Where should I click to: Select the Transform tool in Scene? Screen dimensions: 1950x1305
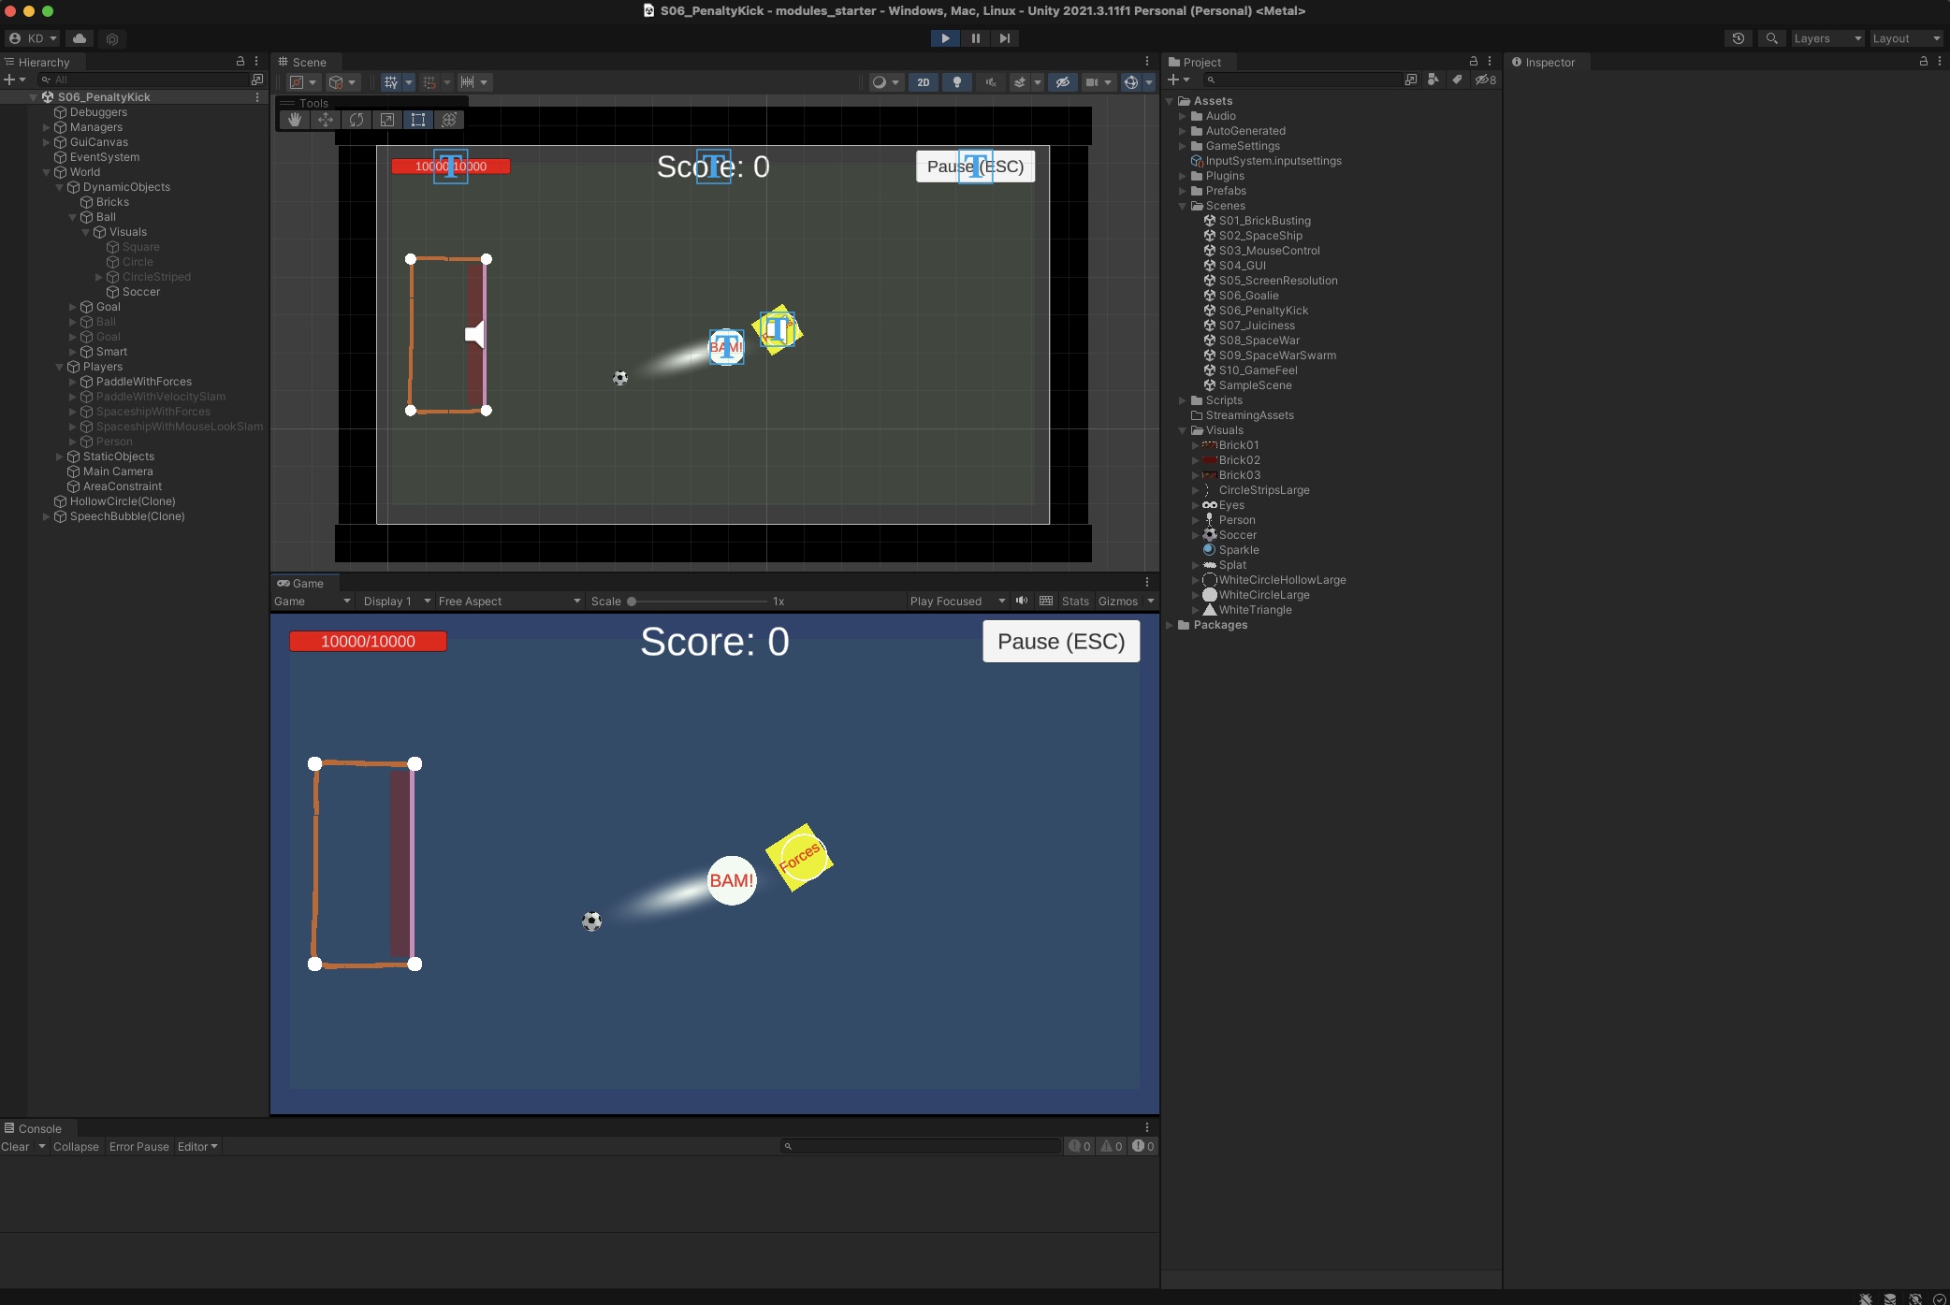pyautogui.click(x=449, y=120)
